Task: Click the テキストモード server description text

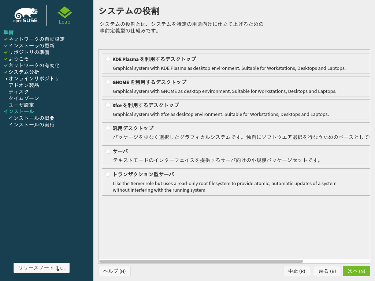Action: point(217,160)
